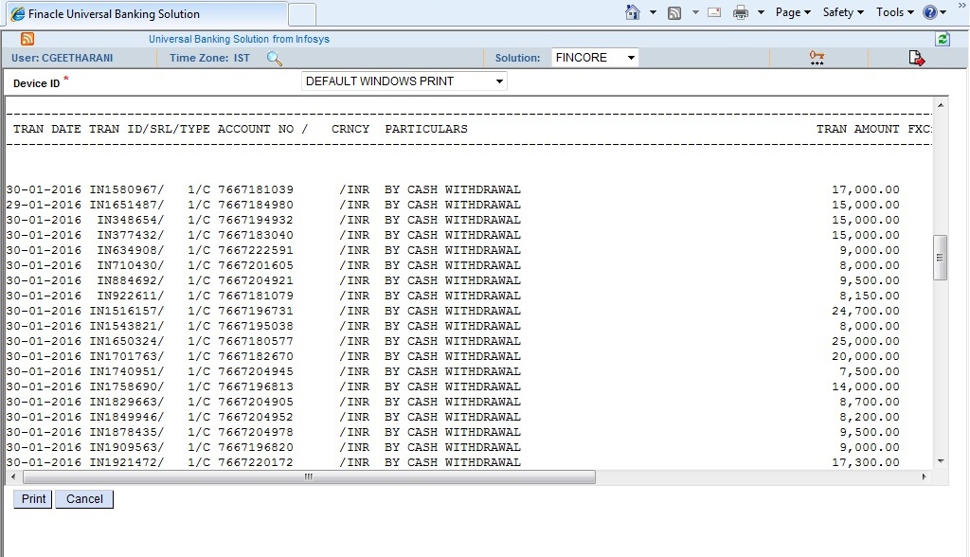This screenshot has height=557, width=970.
Task: Click the email page icon in the toolbar
Action: [712, 12]
